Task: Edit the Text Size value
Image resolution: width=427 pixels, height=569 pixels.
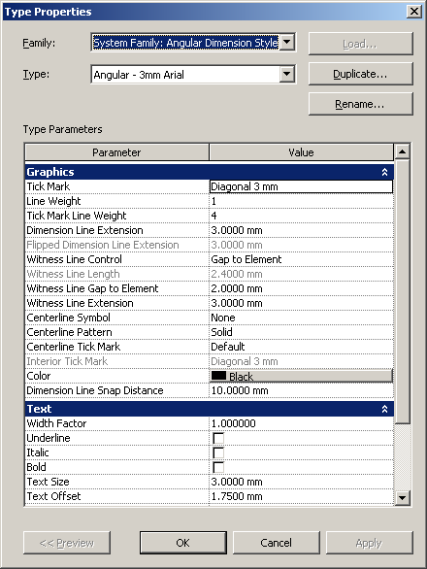Action: (x=301, y=482)
